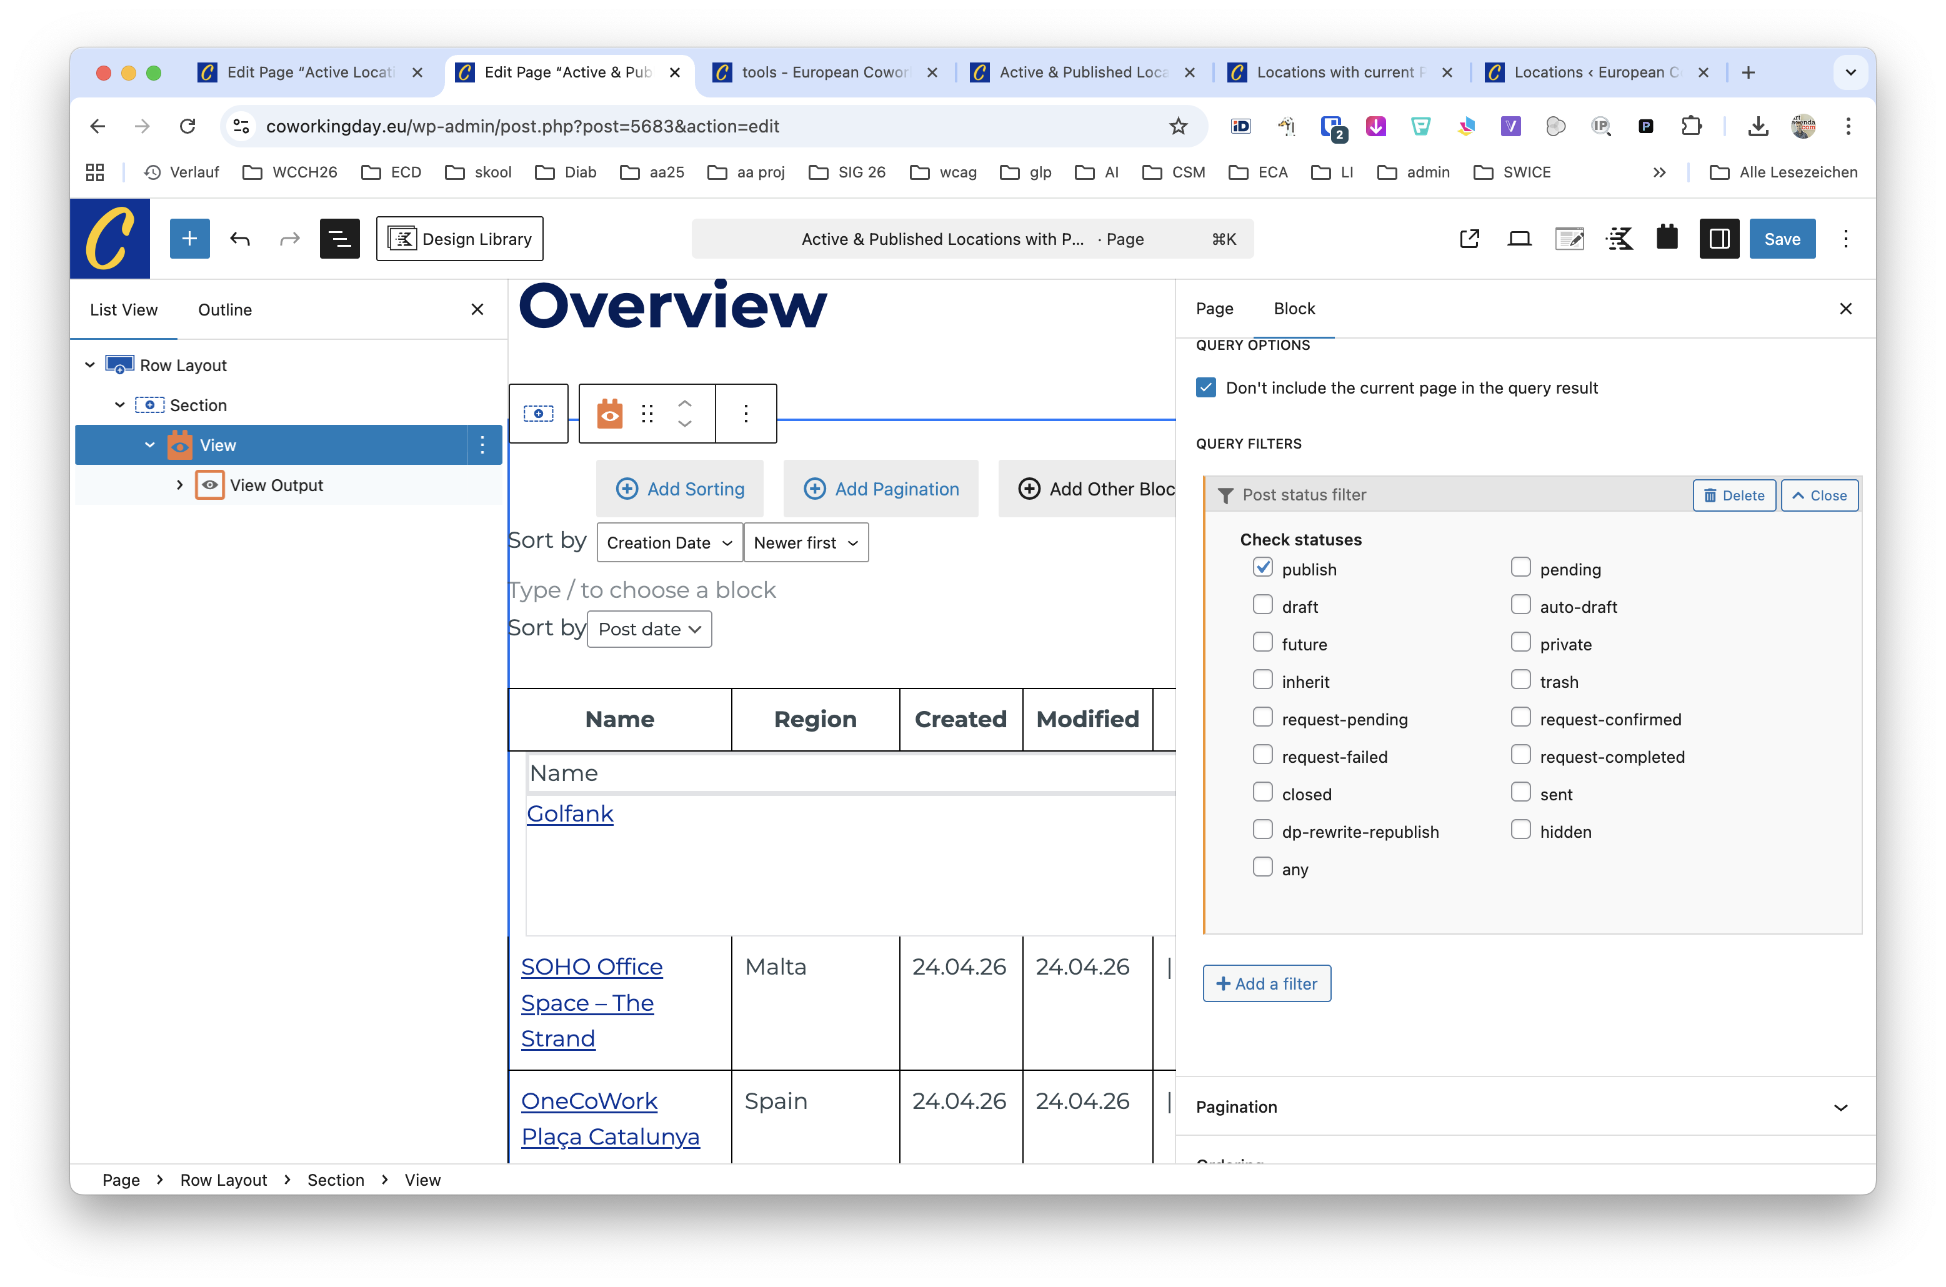The image size is (1946, 1287).
Task: Open the site logo C icon
Action: click(x=110, y=239)
